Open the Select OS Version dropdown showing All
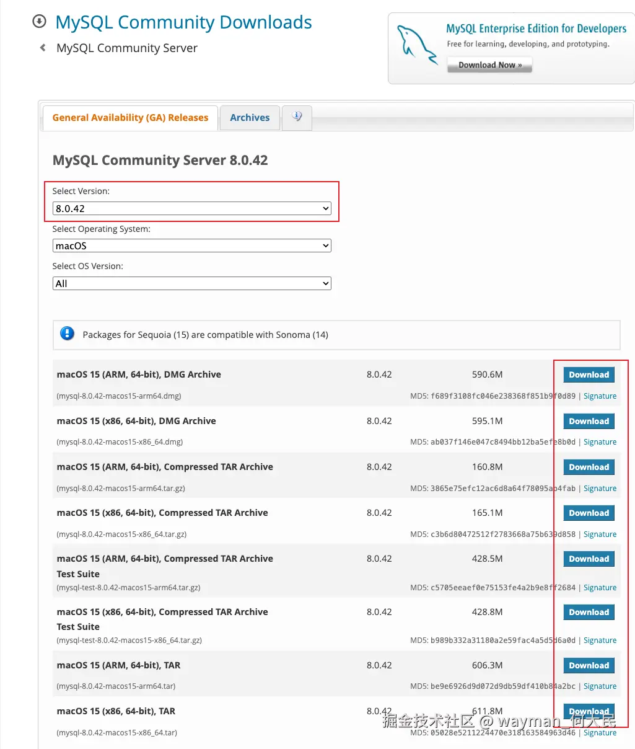 (x=192, y=283)
